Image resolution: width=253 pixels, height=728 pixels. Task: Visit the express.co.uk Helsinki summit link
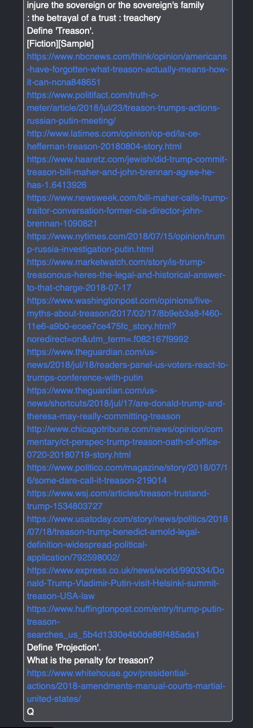point(126,583)
